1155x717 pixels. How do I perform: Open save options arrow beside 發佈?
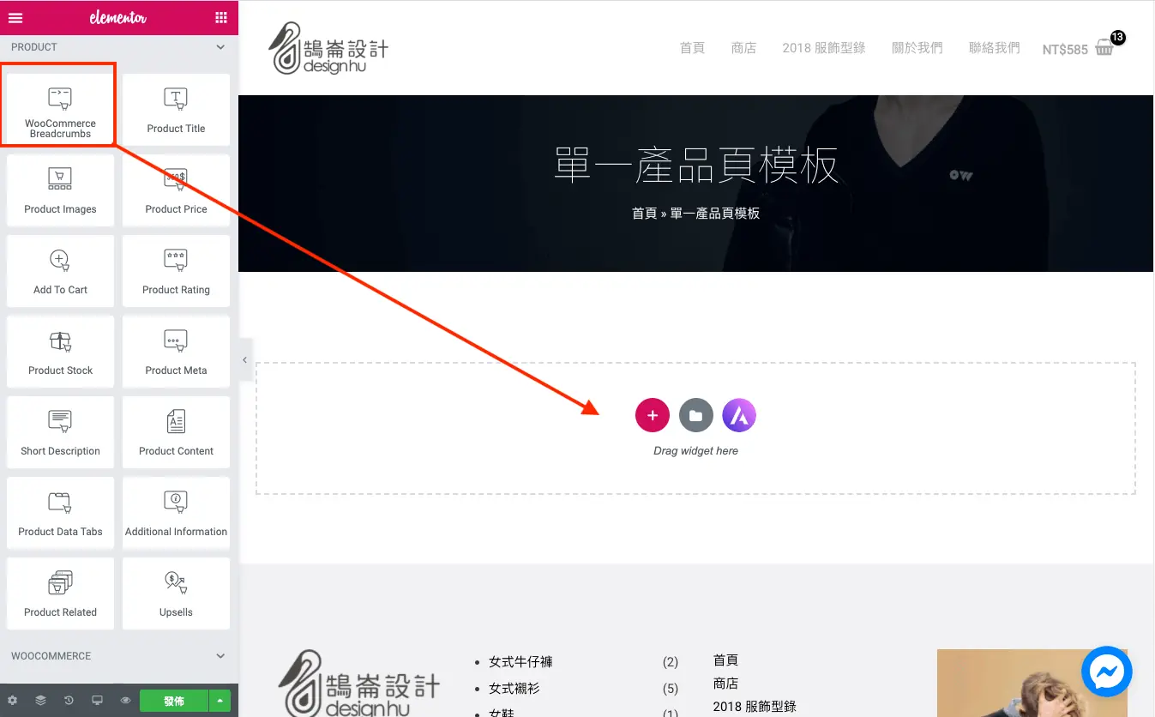click(x=220, y=701)
